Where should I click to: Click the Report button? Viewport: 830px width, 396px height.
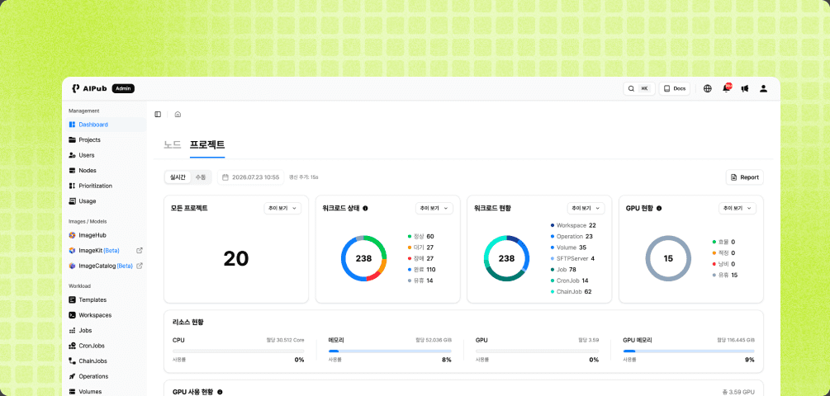click(x=745, y=177)
